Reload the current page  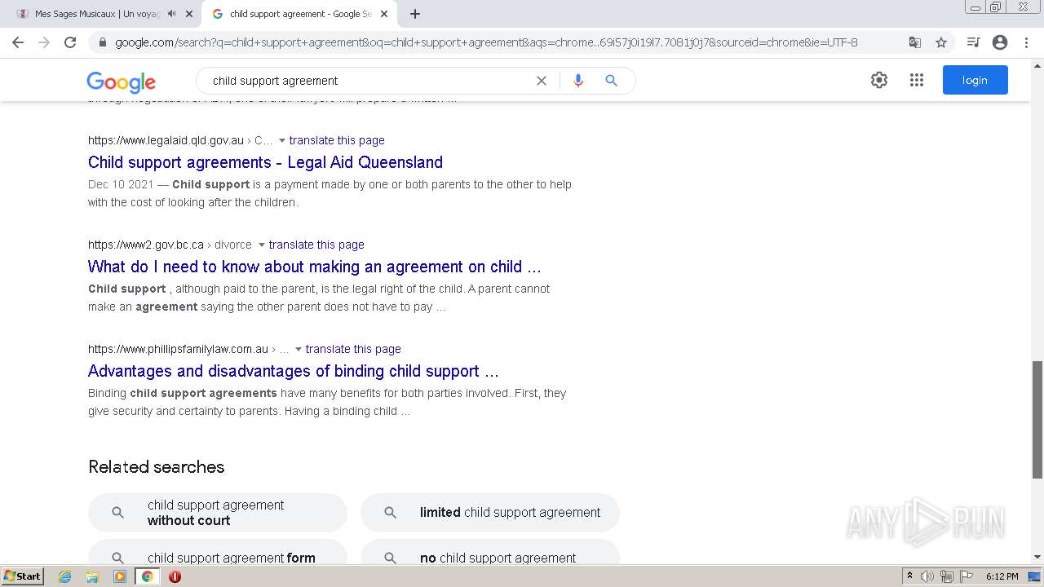pos(70,42)
